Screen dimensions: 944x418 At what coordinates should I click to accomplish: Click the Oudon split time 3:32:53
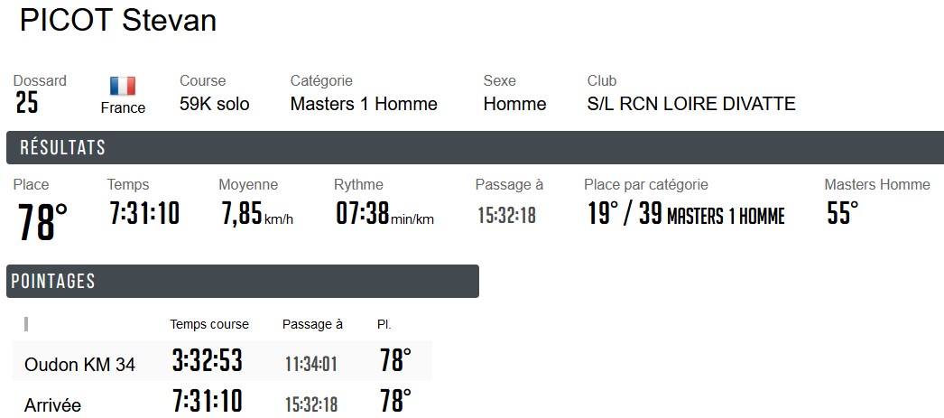pyautogui.click(x=208, y=362)
